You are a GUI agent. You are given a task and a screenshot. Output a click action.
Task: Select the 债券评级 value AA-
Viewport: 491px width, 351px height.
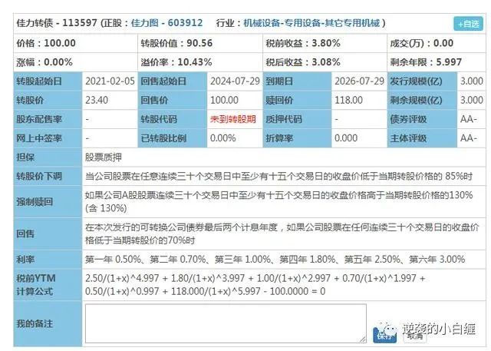(x=469, y=119)
